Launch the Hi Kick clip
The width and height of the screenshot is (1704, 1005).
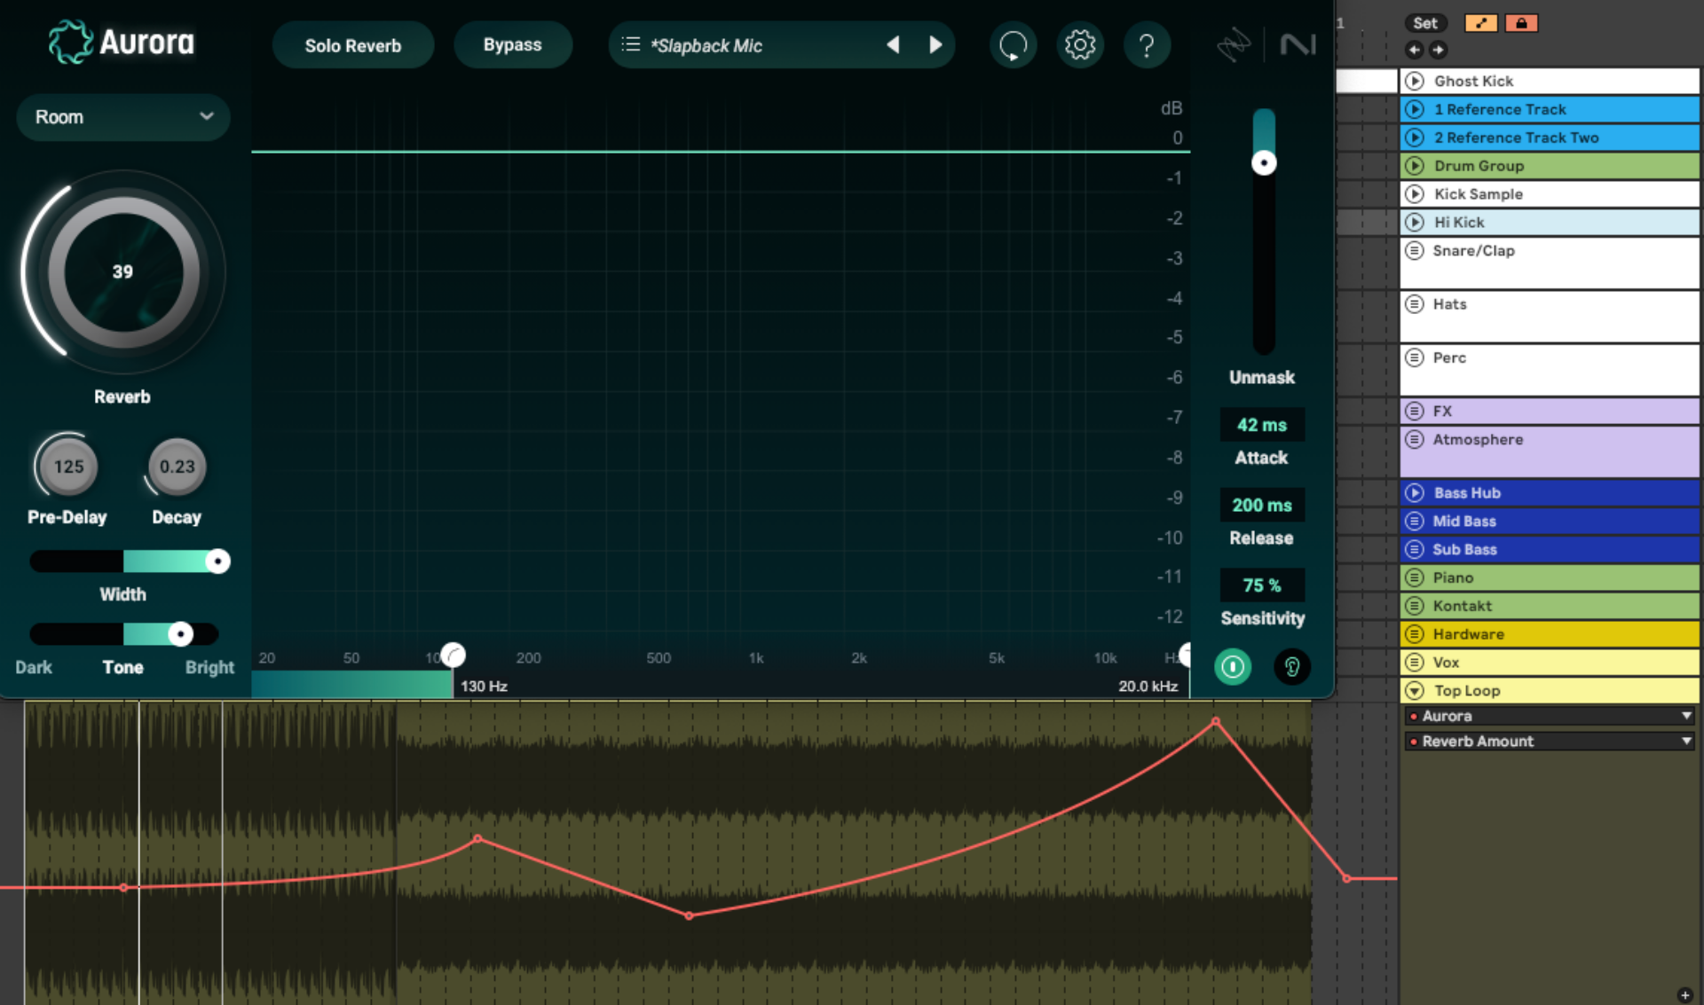[1415, 223]
